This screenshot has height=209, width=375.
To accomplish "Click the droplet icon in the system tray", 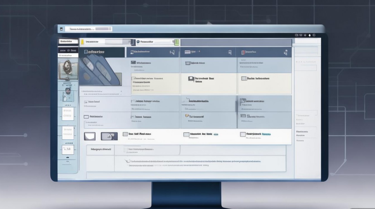I will click(309, 35).
